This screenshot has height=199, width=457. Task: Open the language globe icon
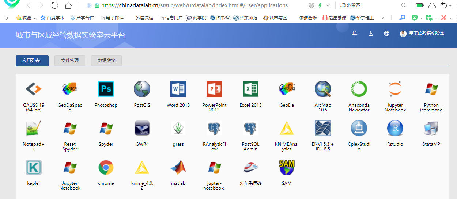(x=386, y=34)
